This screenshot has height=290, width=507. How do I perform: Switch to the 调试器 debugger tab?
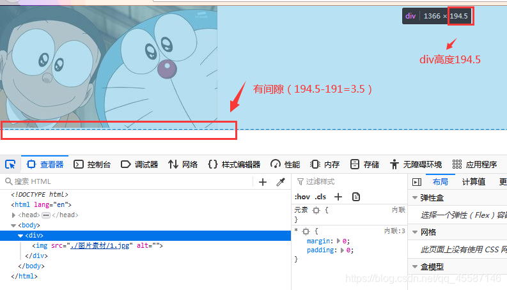[139, 164]
